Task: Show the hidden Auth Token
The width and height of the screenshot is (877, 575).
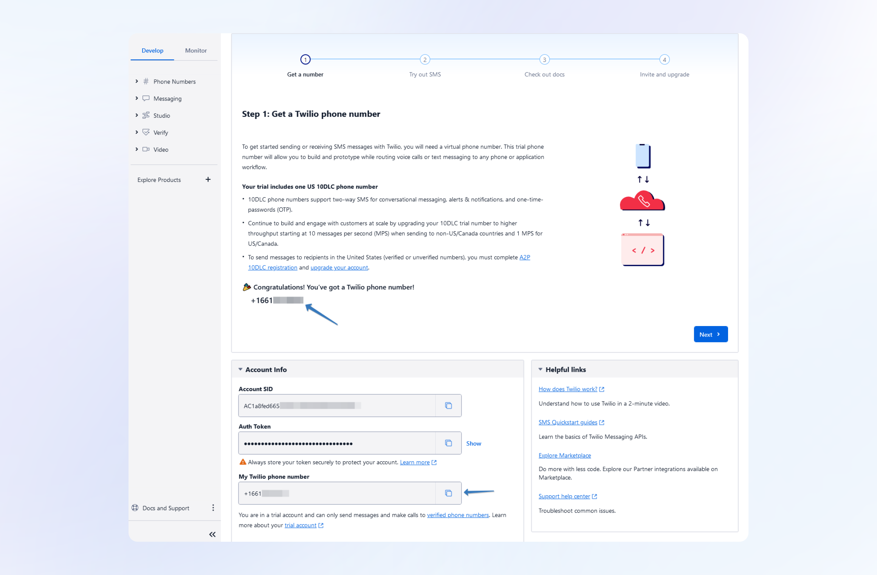Action: 473,444
